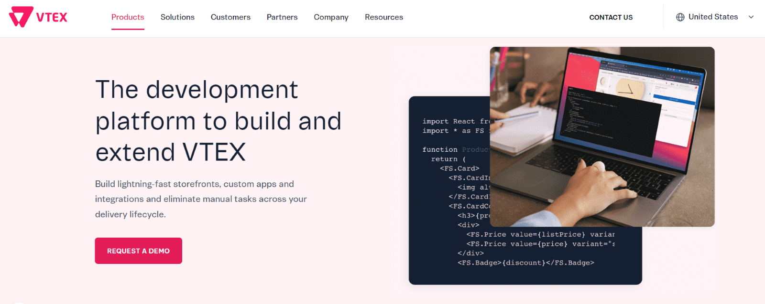
Task: Open the Solutions menu
Action: (177, 17)
